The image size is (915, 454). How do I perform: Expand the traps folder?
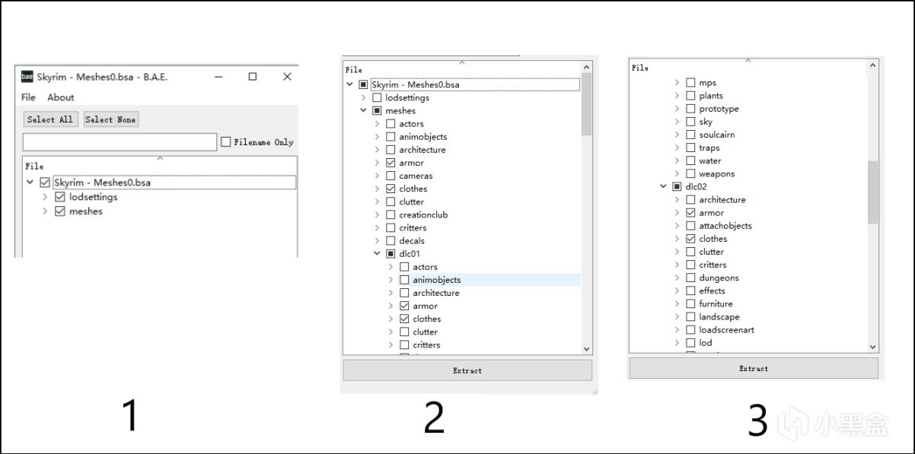(677, 148)
